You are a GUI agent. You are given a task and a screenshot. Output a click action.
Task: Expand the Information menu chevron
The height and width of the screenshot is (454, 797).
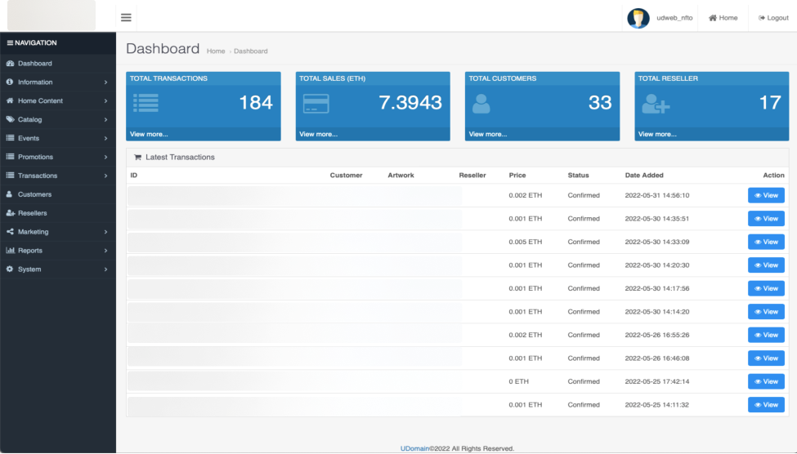pos(105,82)
